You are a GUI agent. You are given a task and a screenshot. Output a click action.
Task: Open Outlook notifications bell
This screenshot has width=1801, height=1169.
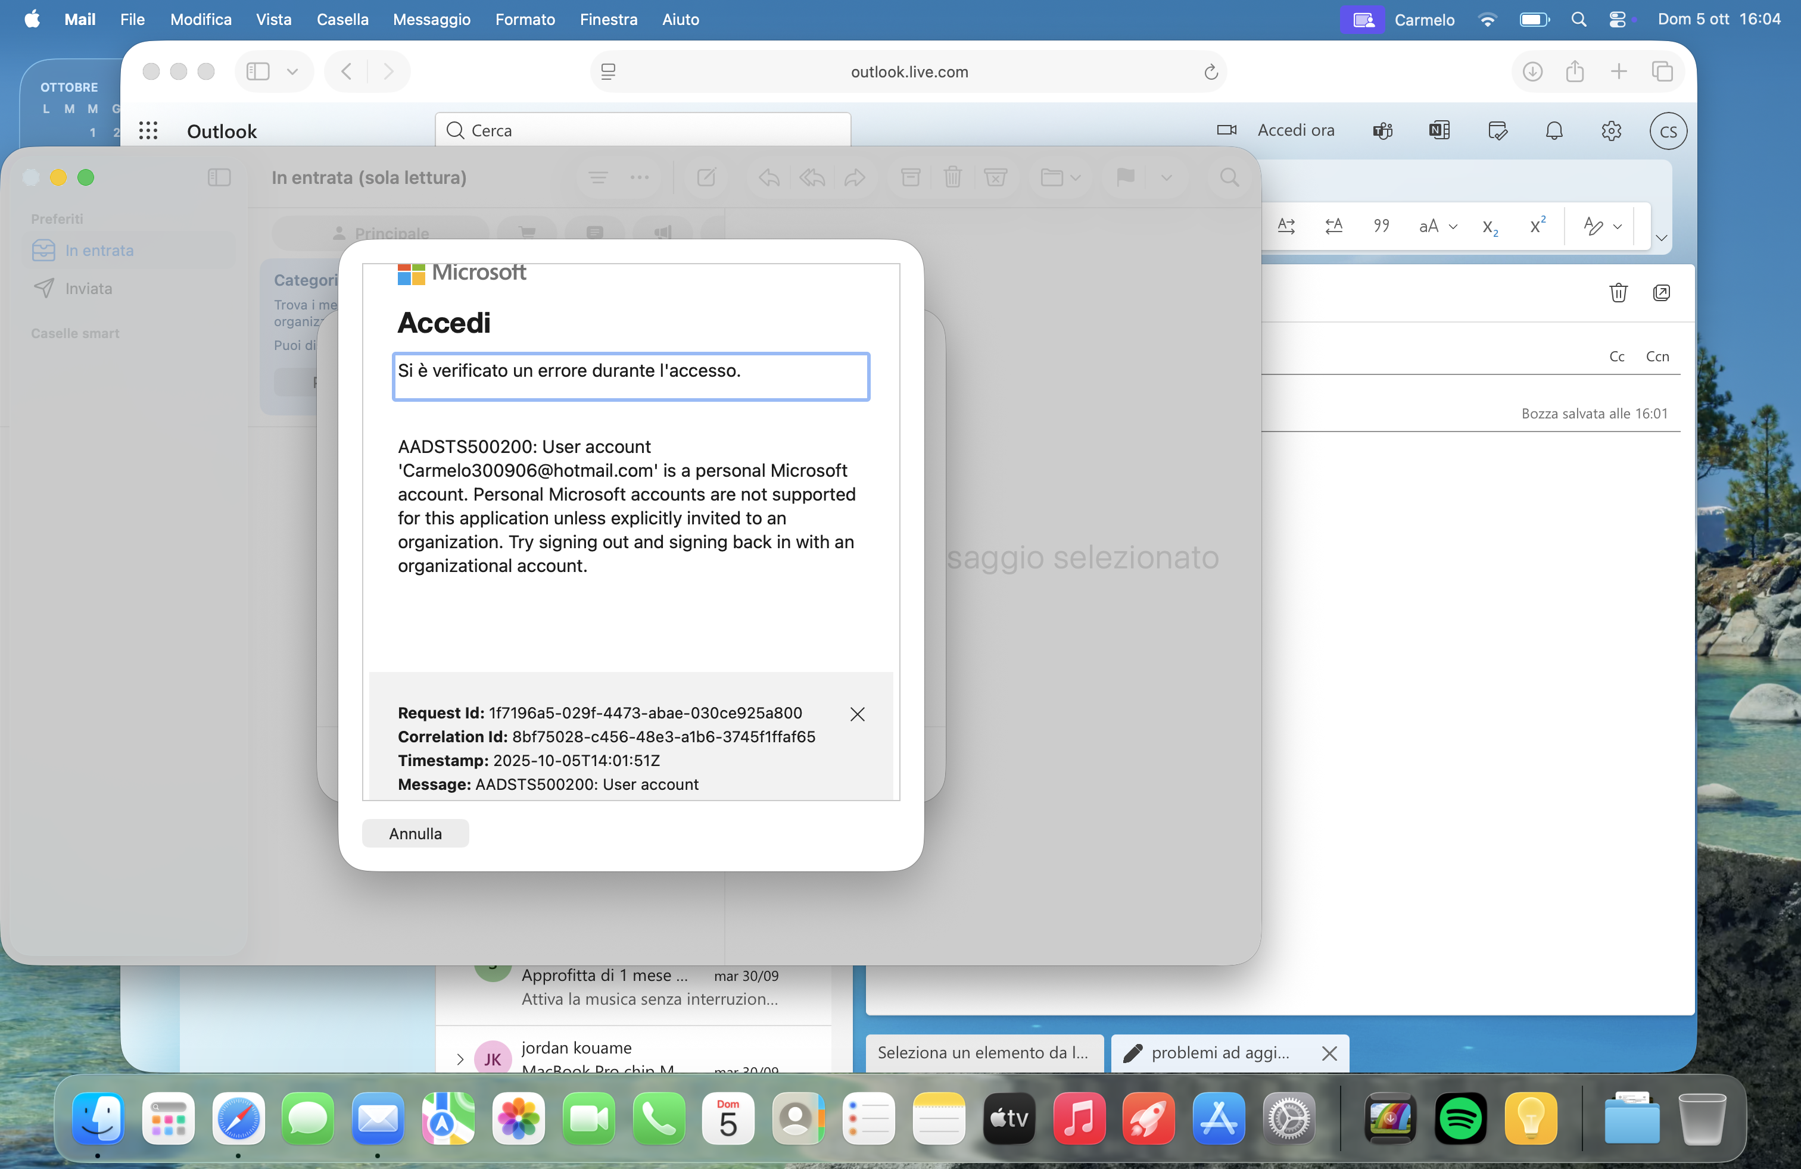point(1554,131)
